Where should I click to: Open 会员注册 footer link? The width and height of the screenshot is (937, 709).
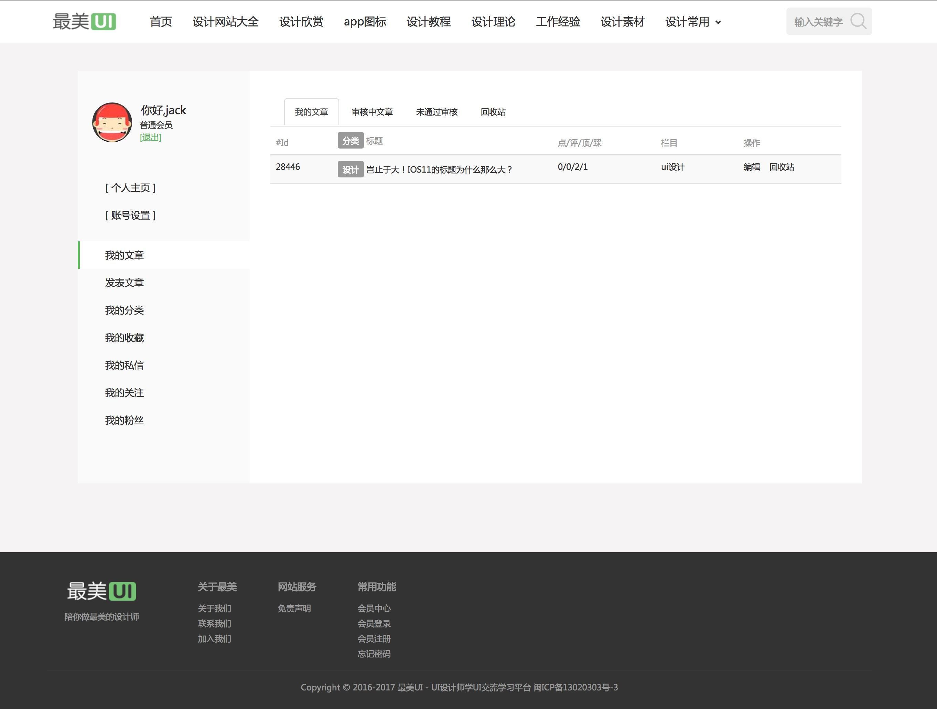[374, 638]
